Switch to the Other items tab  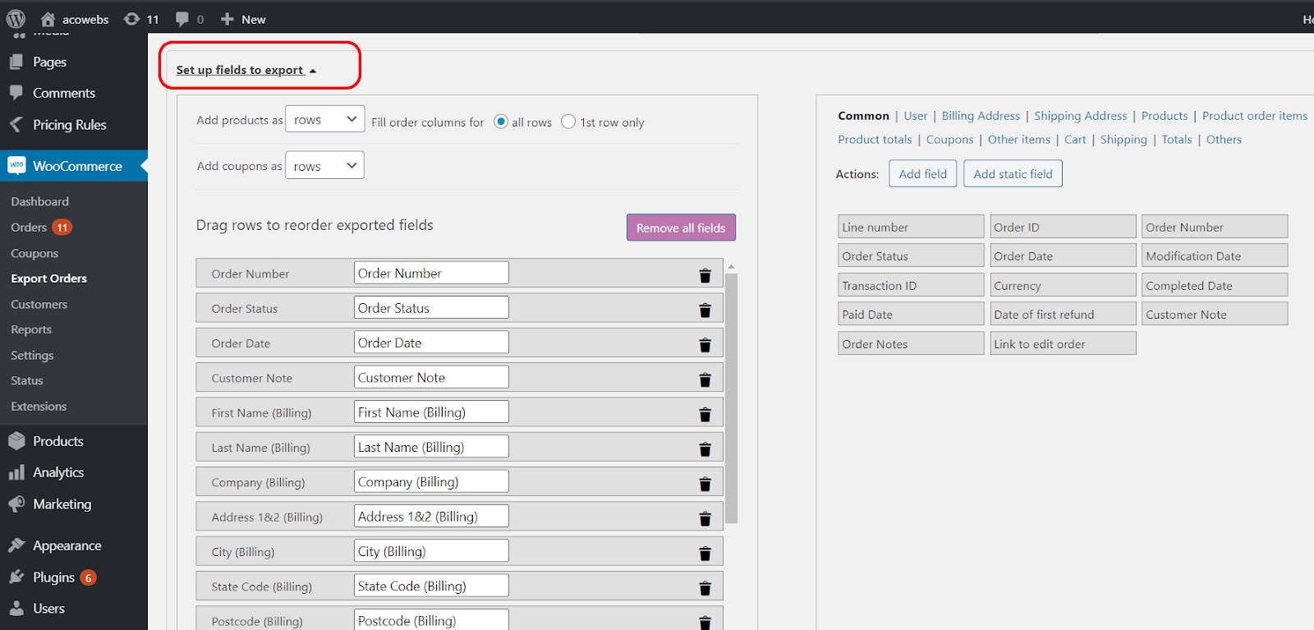[x=1018, y=140]
